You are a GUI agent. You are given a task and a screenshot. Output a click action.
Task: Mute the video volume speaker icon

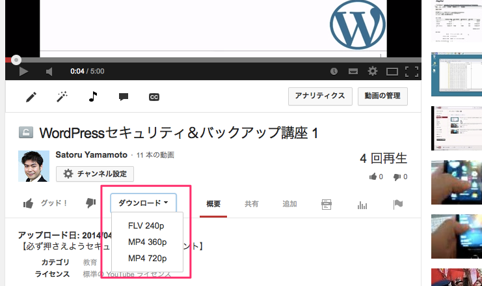(x=49, y=72)
